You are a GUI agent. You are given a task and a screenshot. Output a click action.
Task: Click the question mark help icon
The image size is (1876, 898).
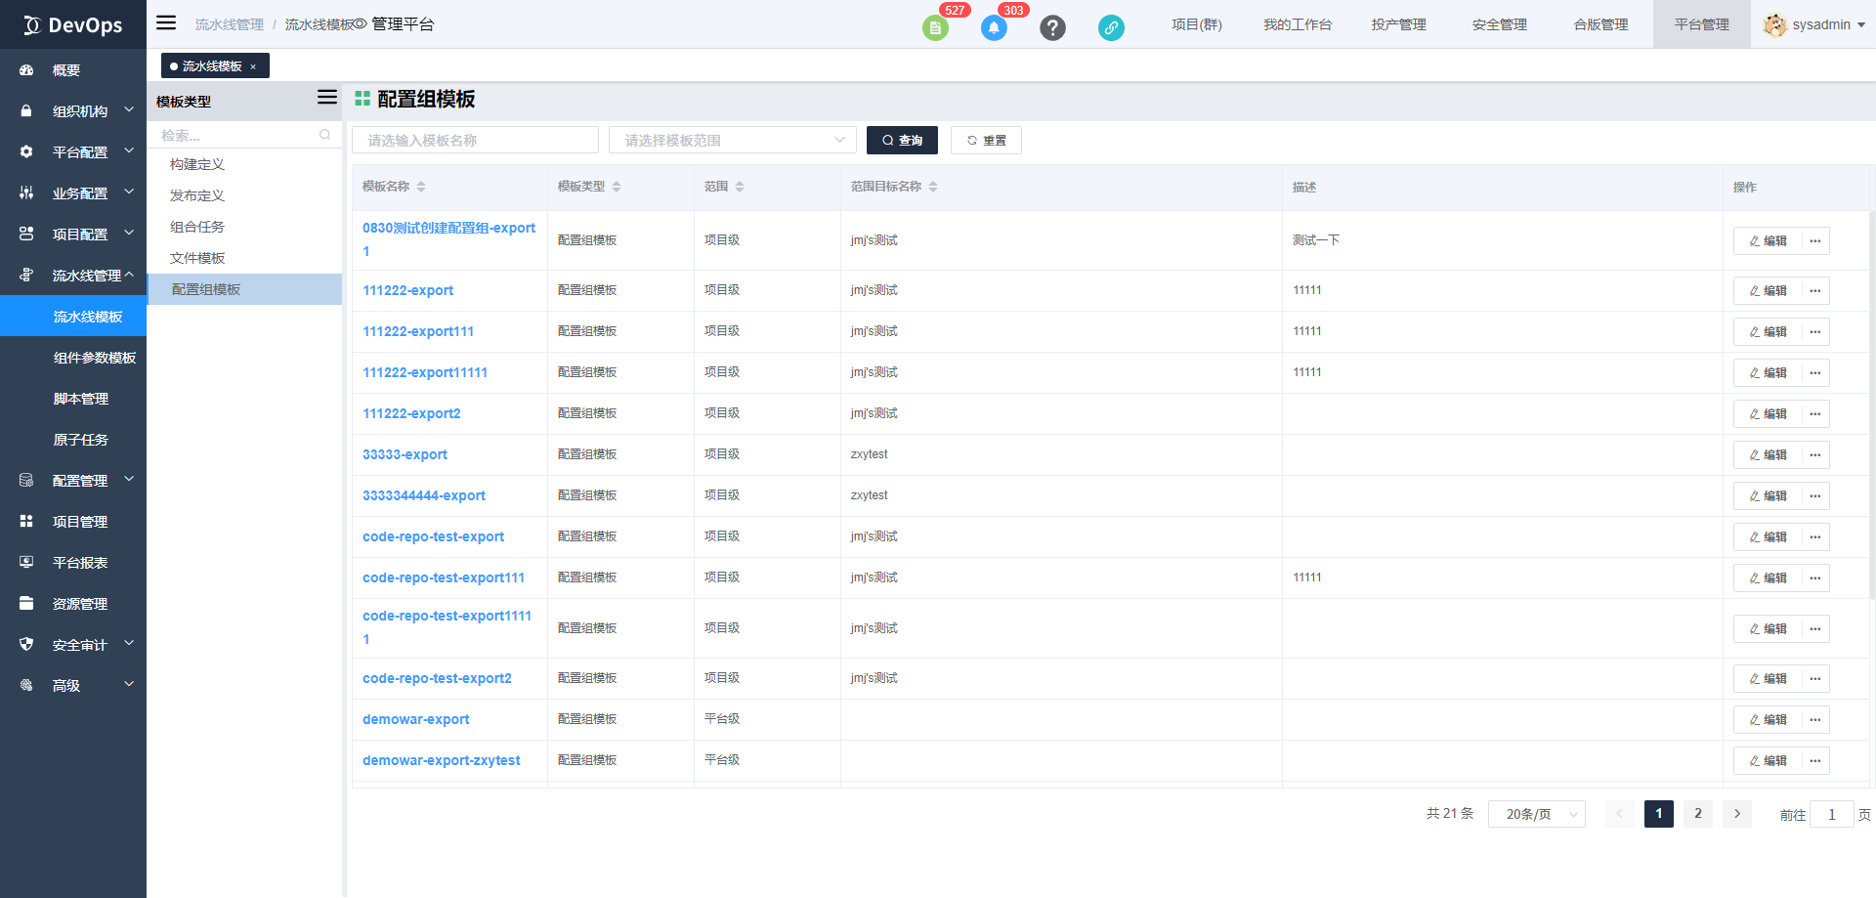[x=1052, y=27]
